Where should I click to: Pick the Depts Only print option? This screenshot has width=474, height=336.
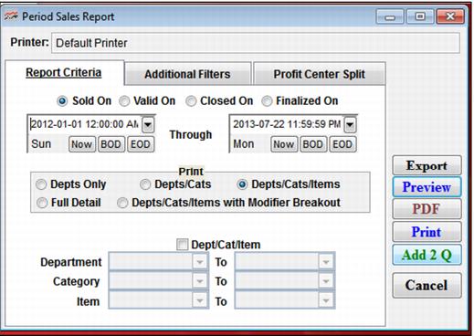pos(41,184)
